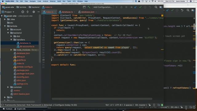197x111 pixels.
Task: Click the Spotlight search icon in macOS menu bar
Action: (187, 1)
